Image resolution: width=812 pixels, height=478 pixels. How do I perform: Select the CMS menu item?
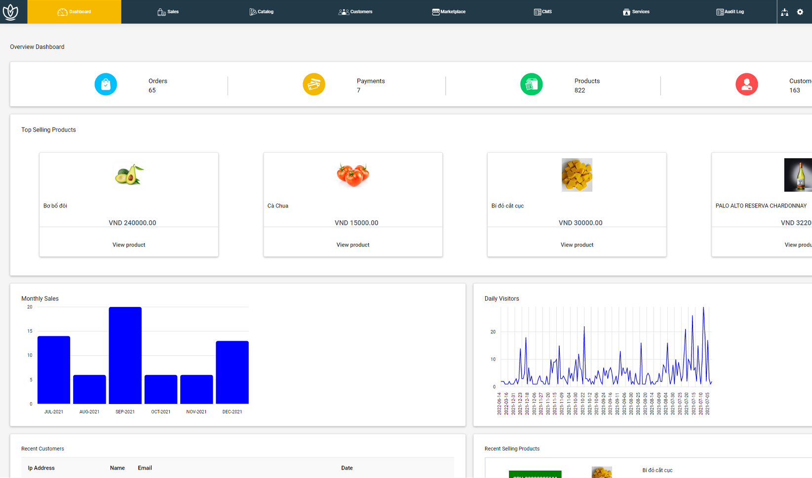pyautogui.click(x=542, y=12)
